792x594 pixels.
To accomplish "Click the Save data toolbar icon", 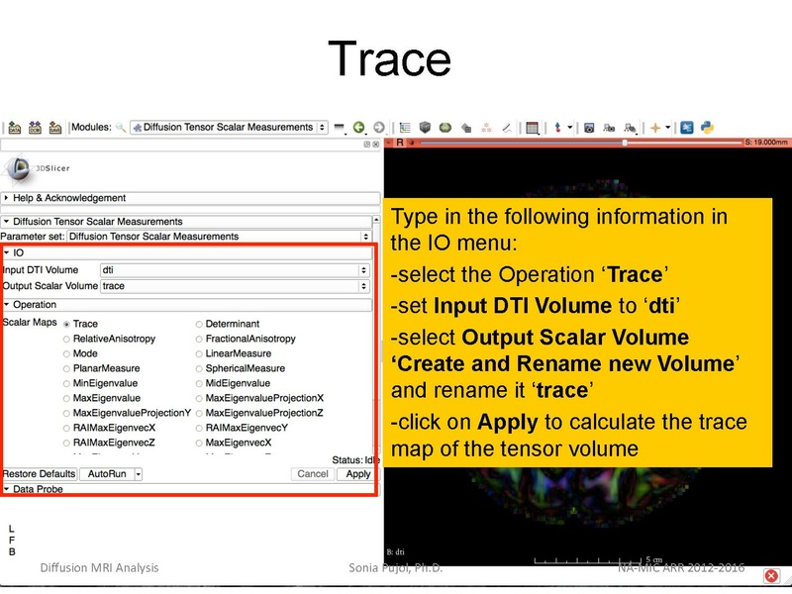I will (x=55, y=128).
